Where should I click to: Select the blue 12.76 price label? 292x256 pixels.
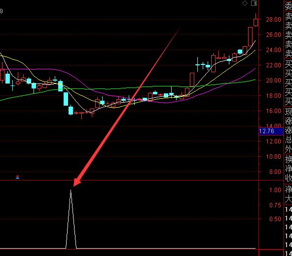coord(271,131)
